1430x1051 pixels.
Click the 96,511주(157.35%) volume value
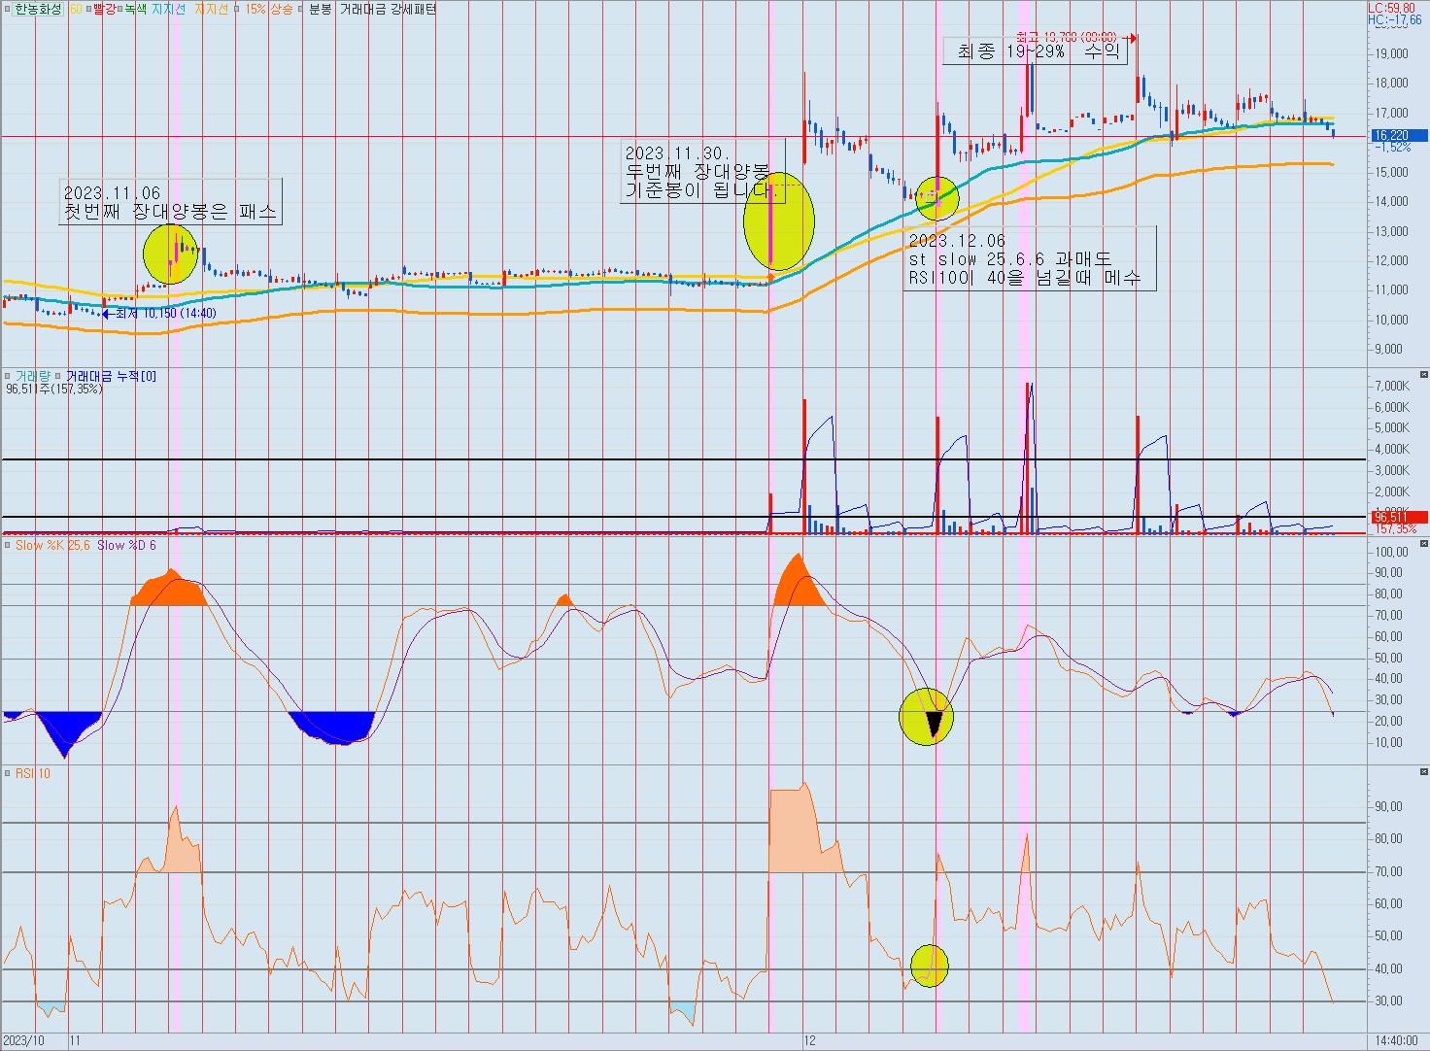pyautogui.click(x=53, y=389)
